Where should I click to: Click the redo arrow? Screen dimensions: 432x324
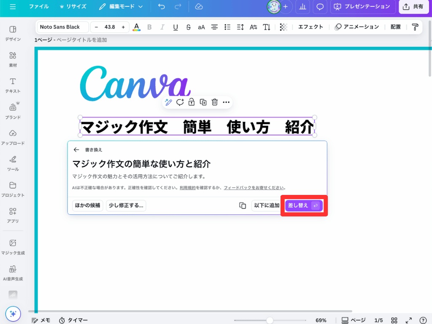(178, 7)
